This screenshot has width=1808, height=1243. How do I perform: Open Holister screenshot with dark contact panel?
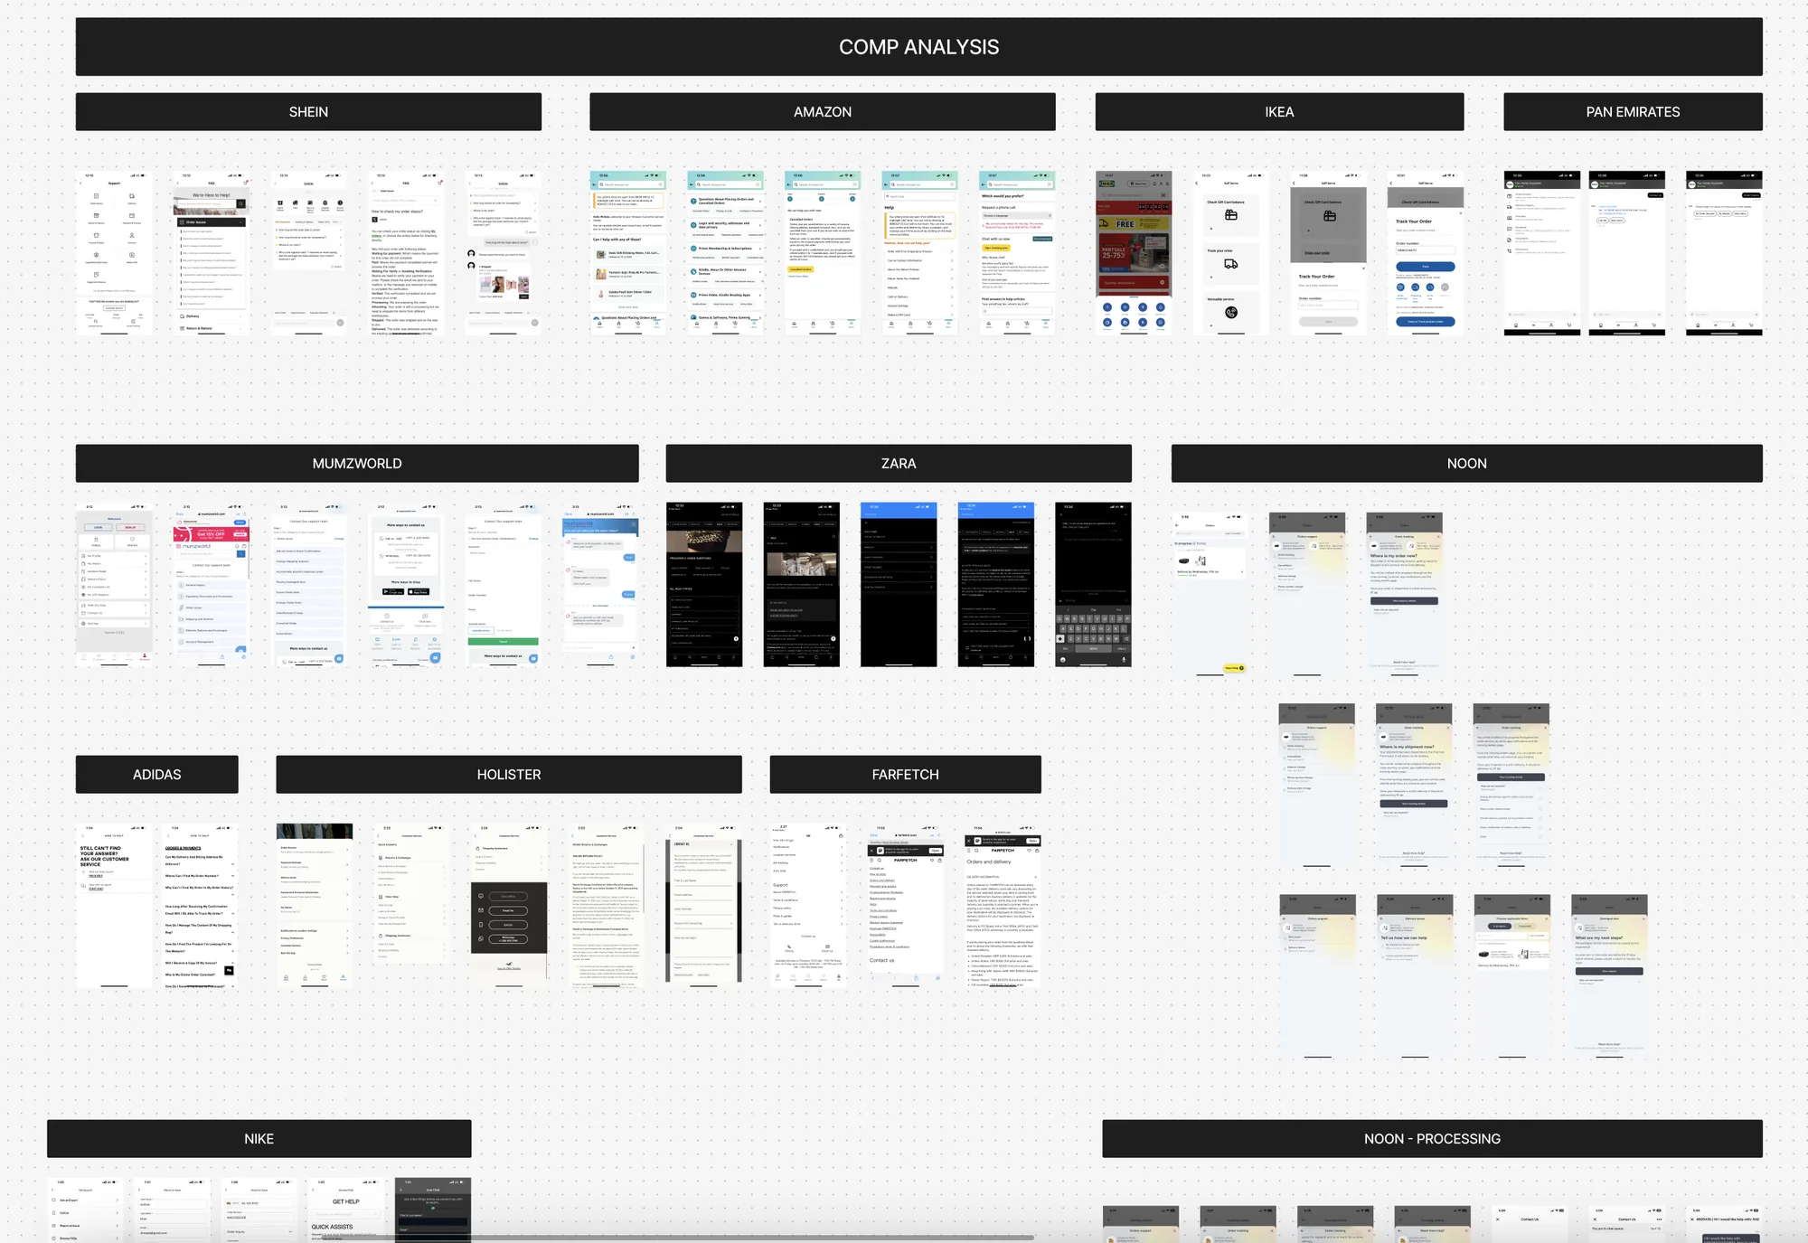(x=509, y=905)
